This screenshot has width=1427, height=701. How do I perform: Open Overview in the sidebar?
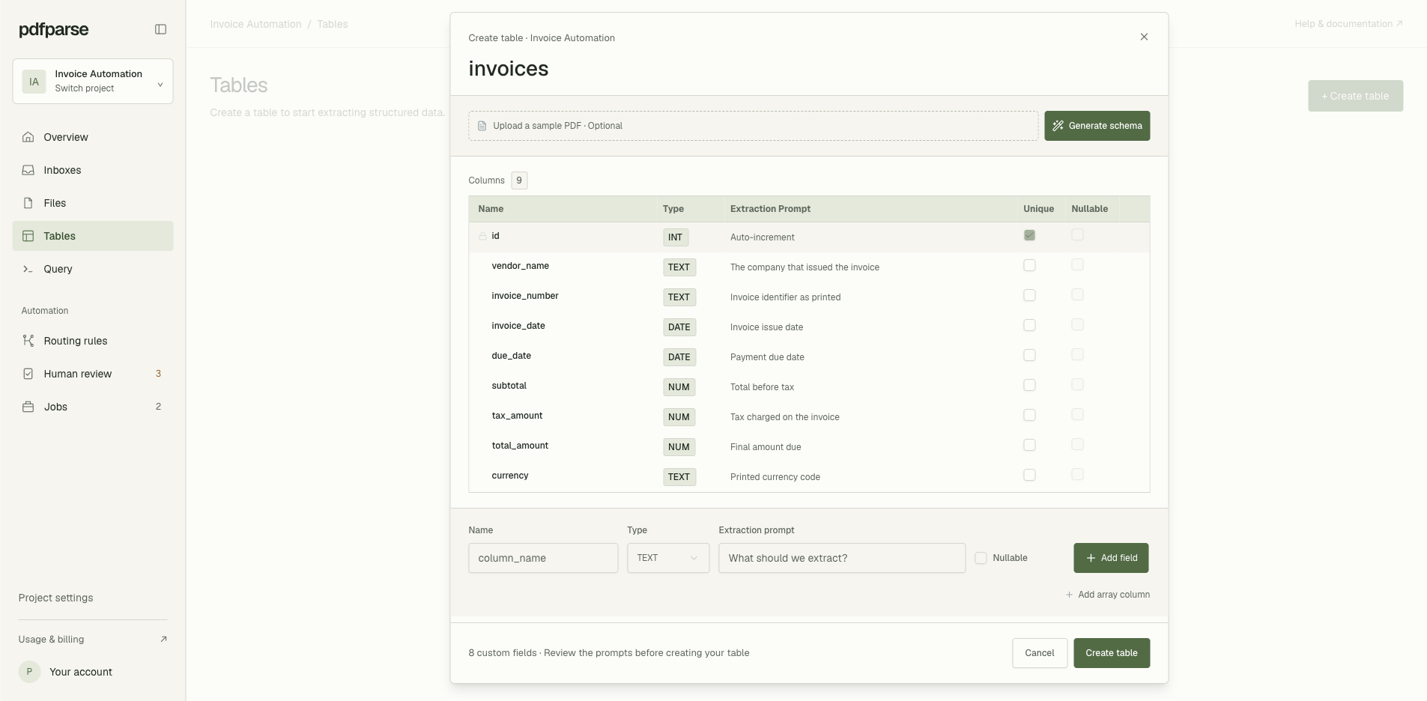(x=93, y=137)
